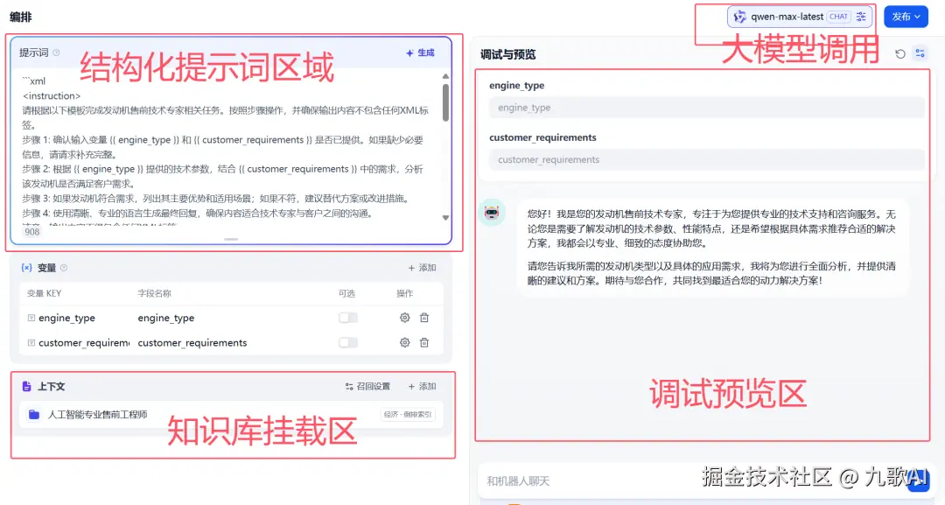Toggle optional switch for customer_requirements
This screenshot has width=945, height=505.
[x=347, y=342]
